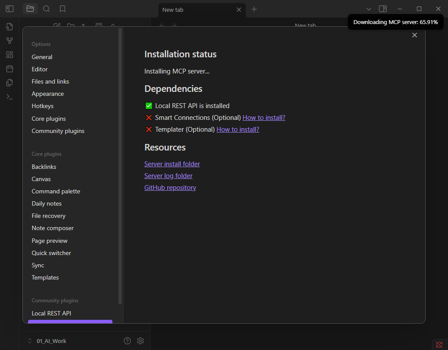Screen dimensions: 448x350
Task: Open Note composer plugin settings
Action: [x=52, y=228]
